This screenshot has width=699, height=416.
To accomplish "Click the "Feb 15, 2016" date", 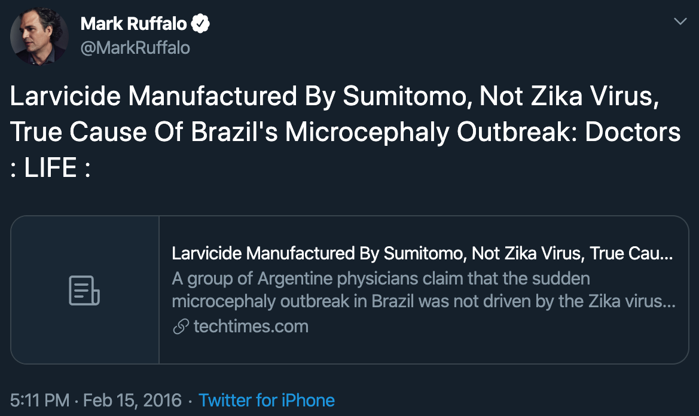I will point(132,400).
